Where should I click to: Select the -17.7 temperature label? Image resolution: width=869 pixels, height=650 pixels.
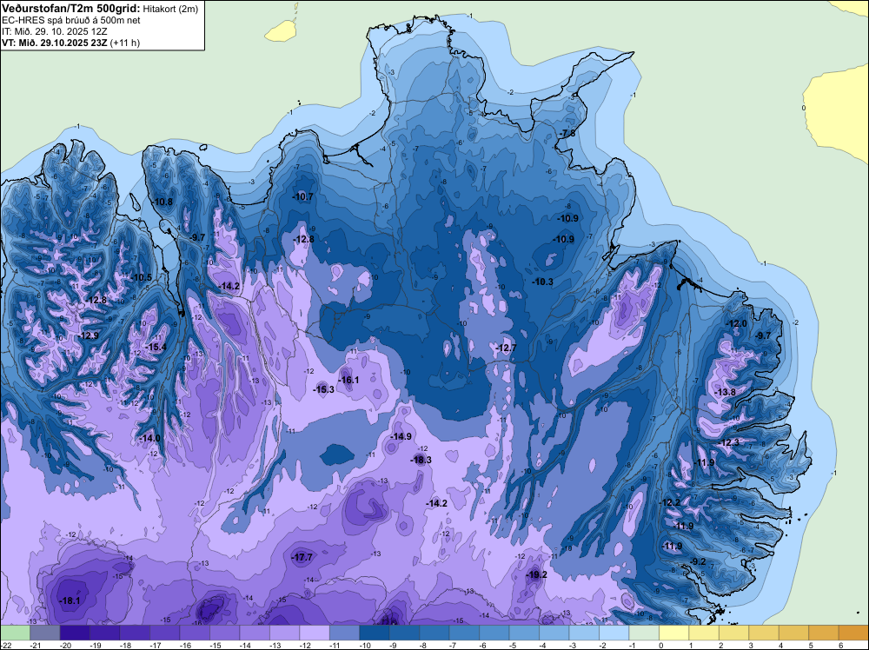click(302, 558)
